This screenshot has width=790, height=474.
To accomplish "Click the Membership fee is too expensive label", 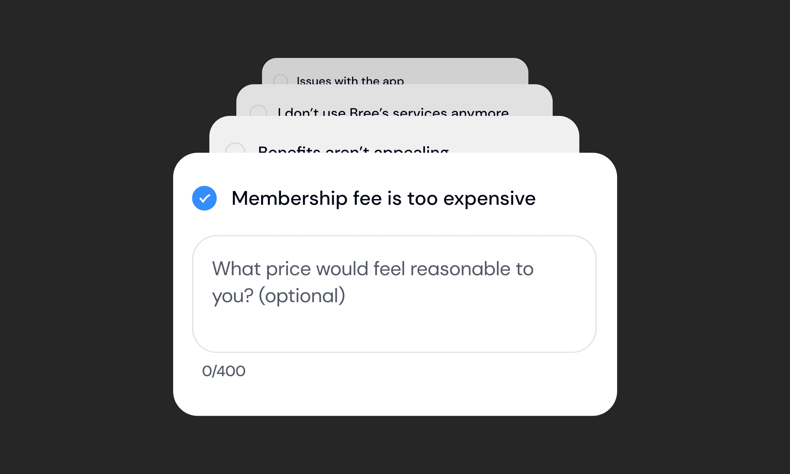I will click(x=383, y=198).
